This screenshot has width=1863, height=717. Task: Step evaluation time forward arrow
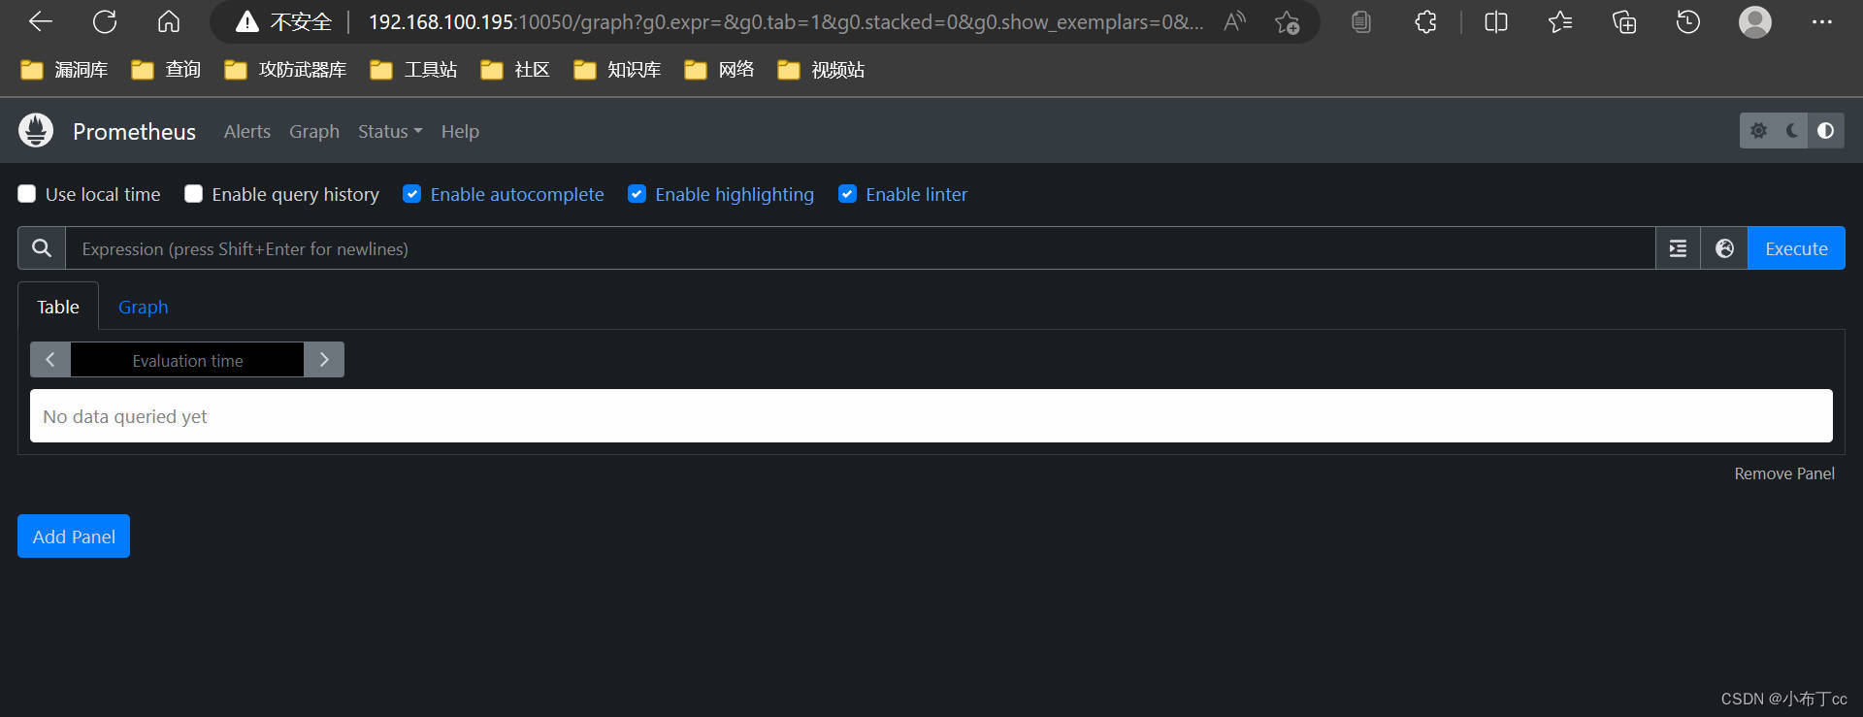(324, 359)
